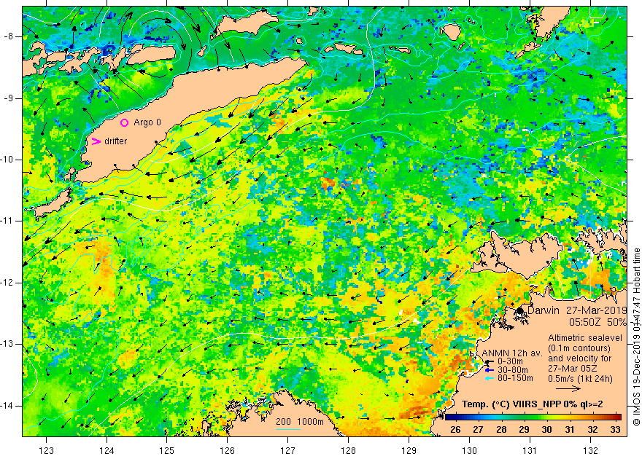Click the '0-30m' depth legend label

coord(510,361)
